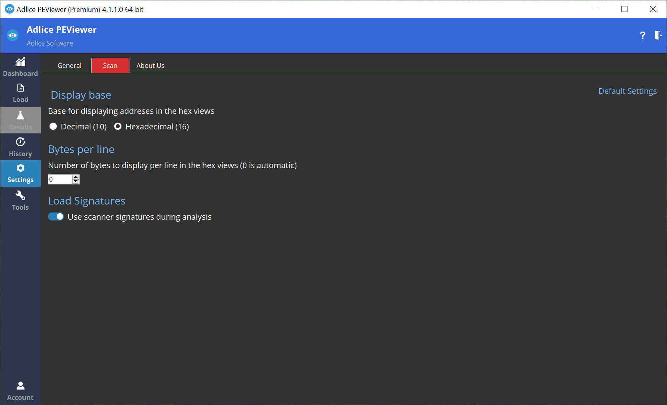The width and height of the screenshot is (667, 405).
Task: Select the Decimal (10) radio button
Action: pos(53,127)
